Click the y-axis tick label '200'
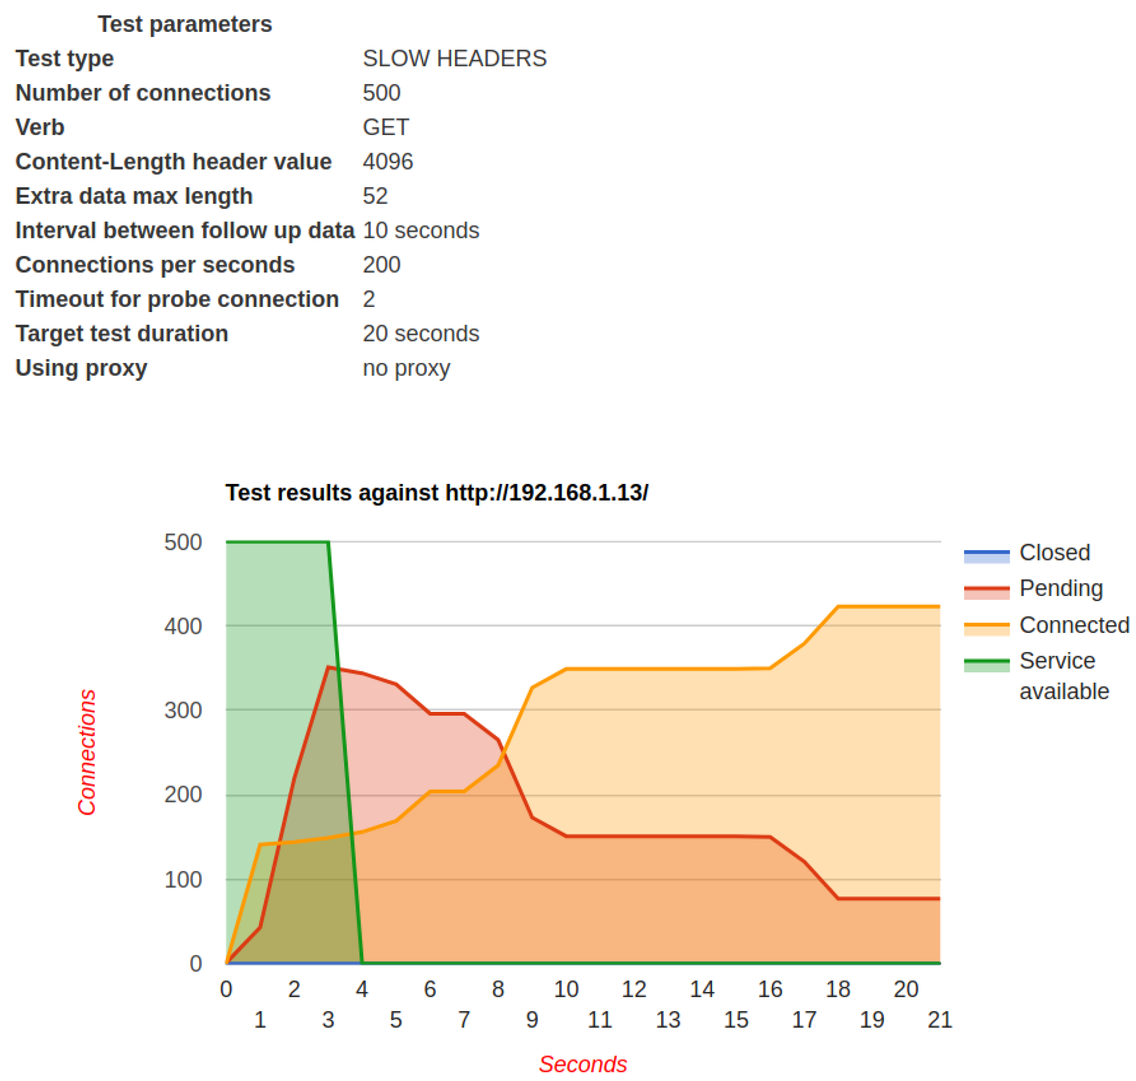 click(183, 795)
